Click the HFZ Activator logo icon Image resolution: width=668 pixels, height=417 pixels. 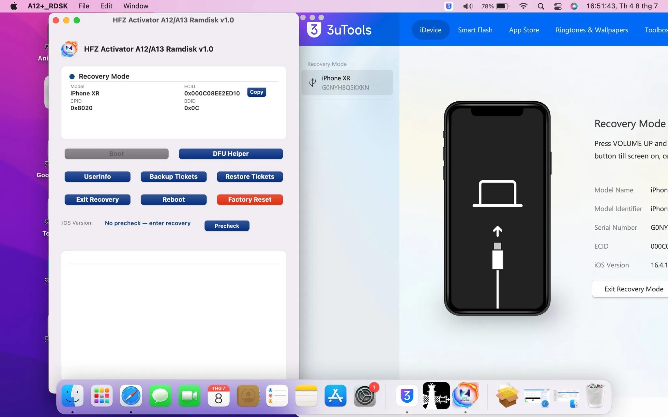69,49
